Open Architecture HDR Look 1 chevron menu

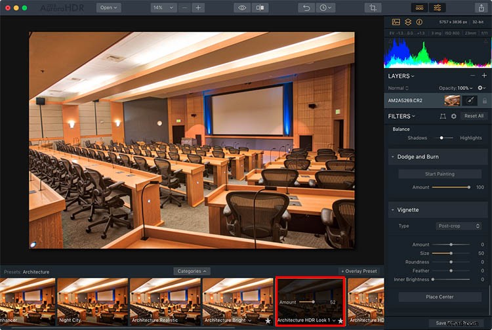(334, 321)
